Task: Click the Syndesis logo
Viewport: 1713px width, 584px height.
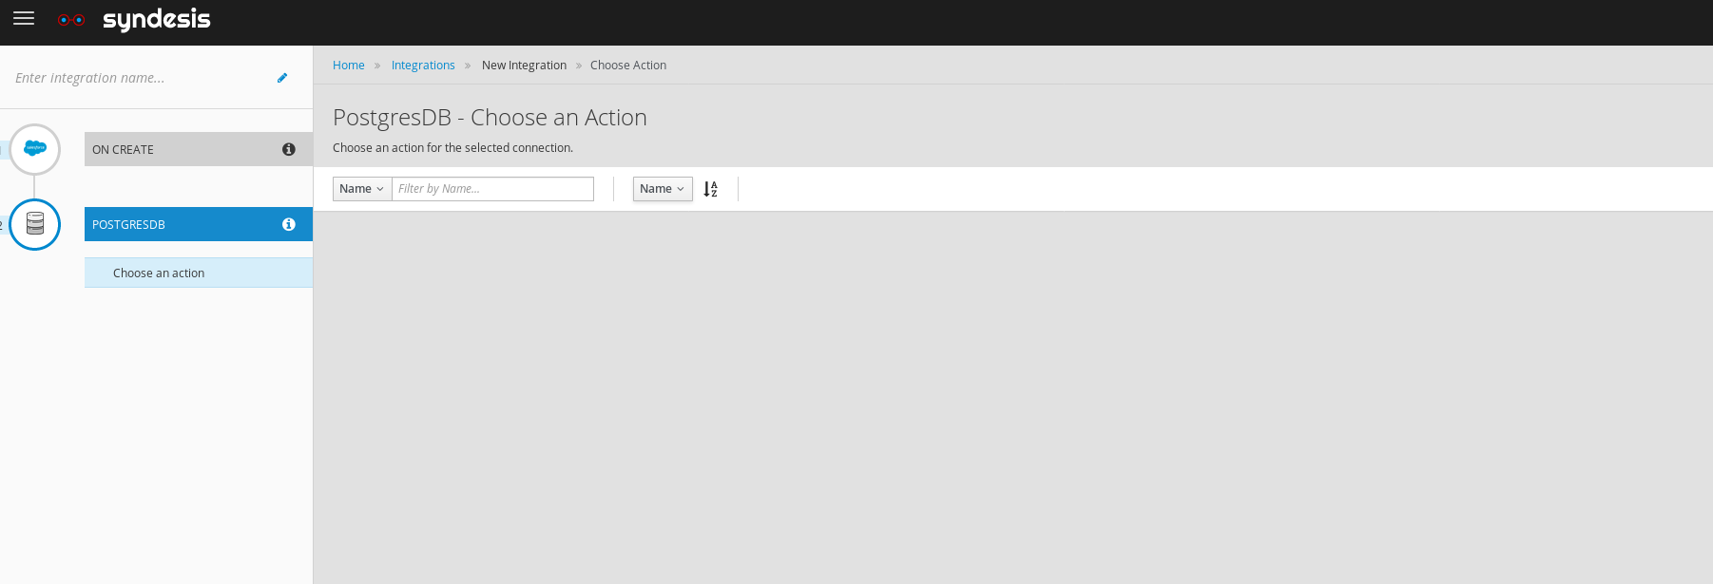Action: [134, 19]
